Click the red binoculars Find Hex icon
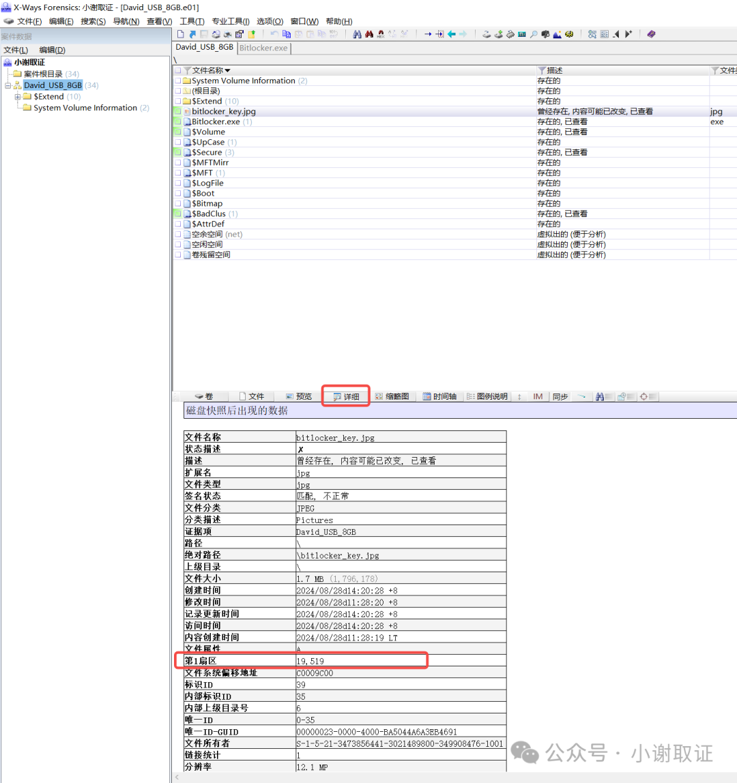The width and height of the screenshot is (737, 783). [369, 34]
